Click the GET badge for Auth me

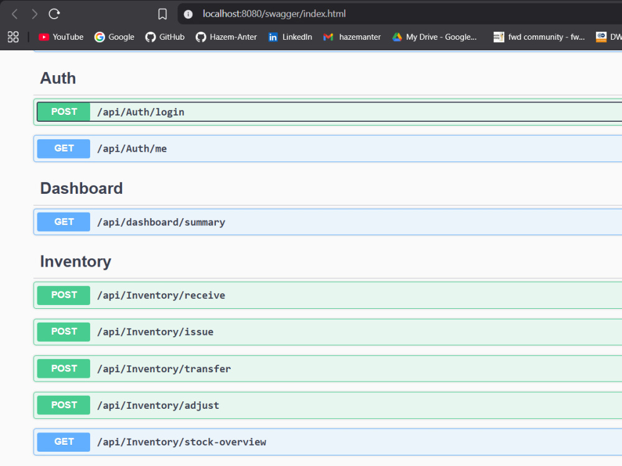pyautogui.click(x=64, y=148)
